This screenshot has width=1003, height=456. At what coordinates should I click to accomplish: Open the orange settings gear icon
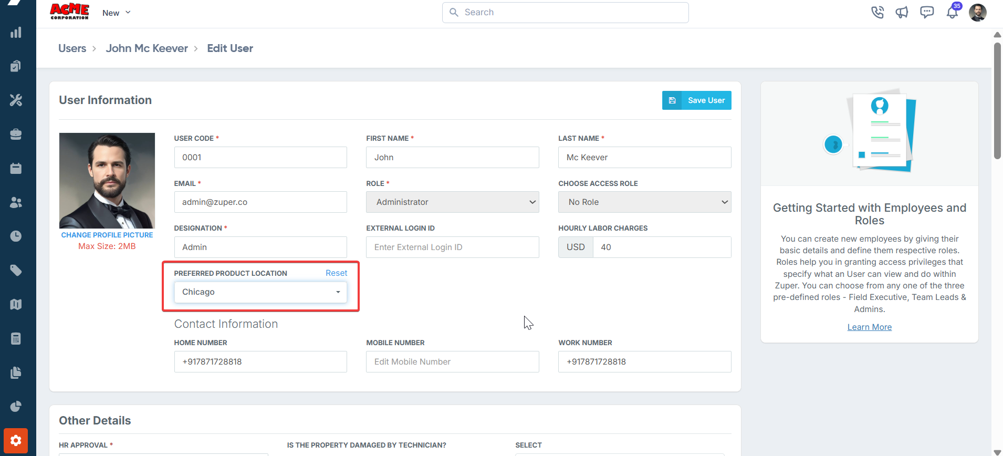click(16, 440)
